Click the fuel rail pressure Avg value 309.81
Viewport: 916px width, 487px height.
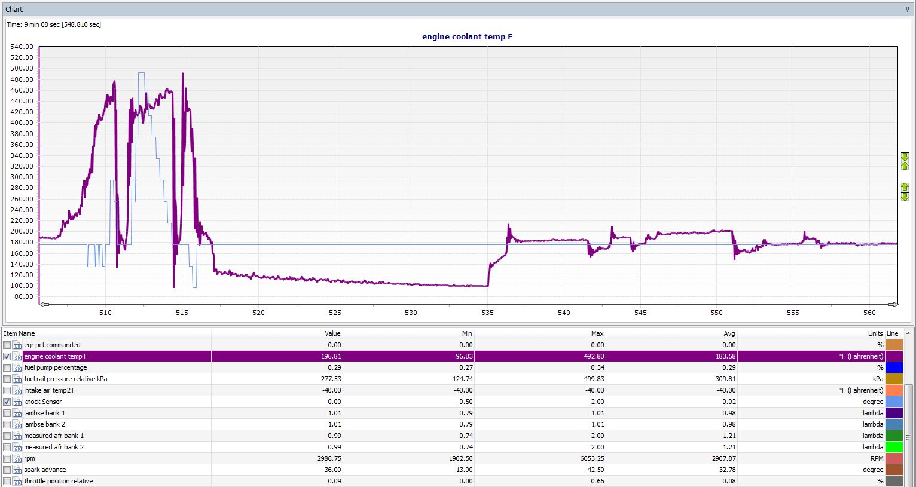(725, 379)
